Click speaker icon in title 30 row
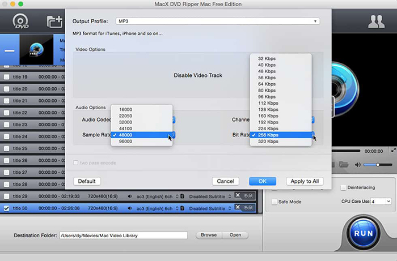The width and height of the screenshot is (397, 261). 130,208
